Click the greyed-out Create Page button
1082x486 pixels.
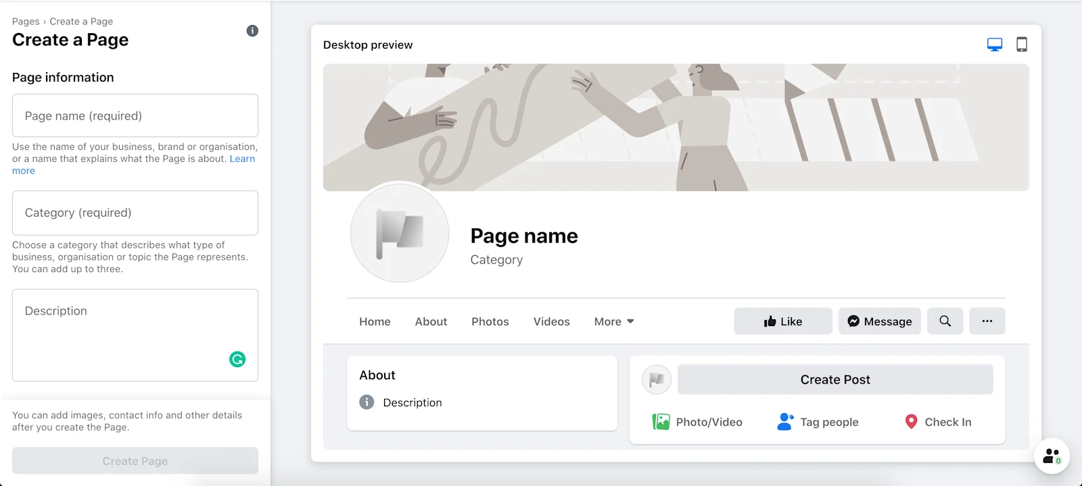click(x=135, y=461)
